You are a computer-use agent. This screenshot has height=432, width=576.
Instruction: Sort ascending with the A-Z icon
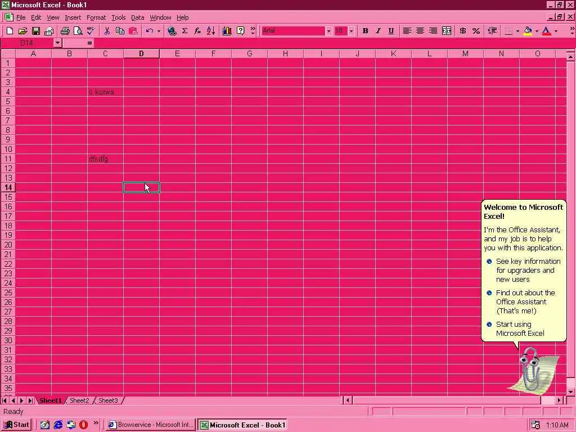211,31
